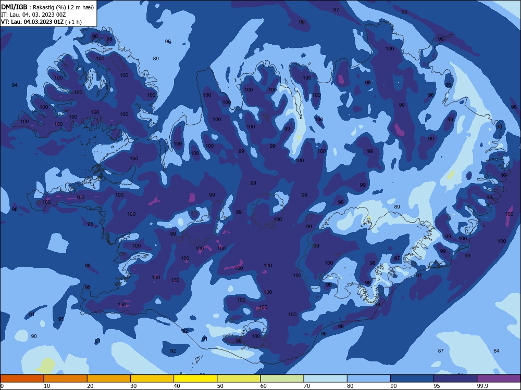Click the title text 'DMI/IGB : Rakastig (%)'
Image resolution: width=521 pixels, height=390 pixels.
click(x=34, y=7)
